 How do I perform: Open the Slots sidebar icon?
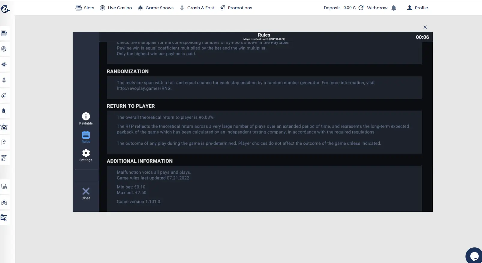point(4,33)
